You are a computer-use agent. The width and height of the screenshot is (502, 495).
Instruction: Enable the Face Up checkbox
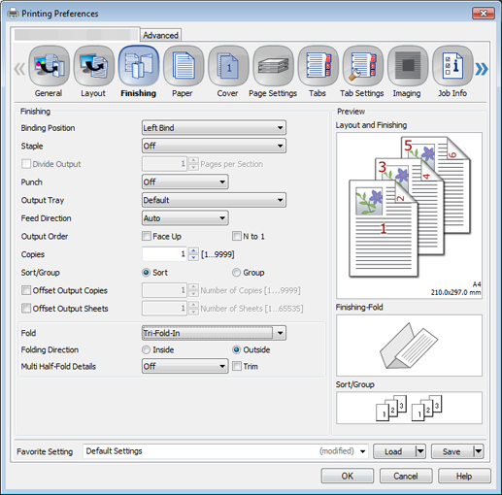coord(147,236)
